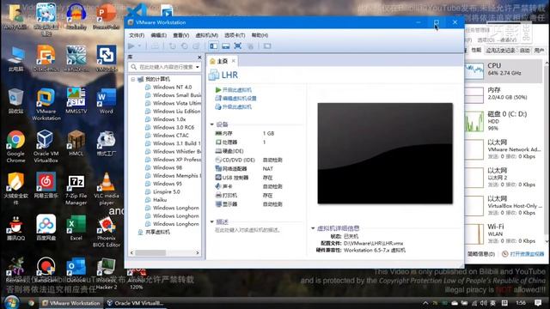Screen dimensions: 550x309
Task: Click 编辑虚拟机设置 link
Action: click(235, 99)
